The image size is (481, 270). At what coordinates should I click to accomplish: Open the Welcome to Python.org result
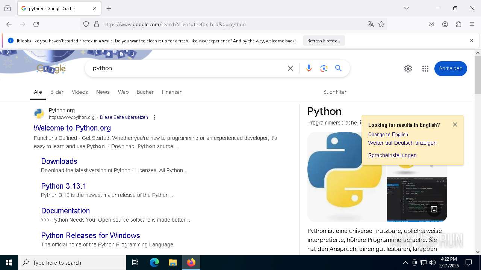pyautogui.click(x=72, y=128)
